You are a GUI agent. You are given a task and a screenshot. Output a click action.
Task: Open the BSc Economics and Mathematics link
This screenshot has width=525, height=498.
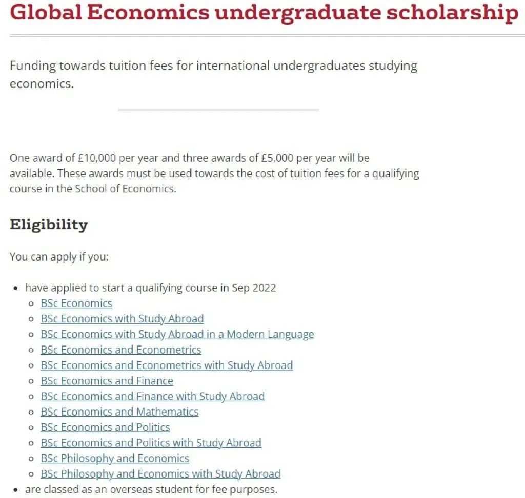119,412
